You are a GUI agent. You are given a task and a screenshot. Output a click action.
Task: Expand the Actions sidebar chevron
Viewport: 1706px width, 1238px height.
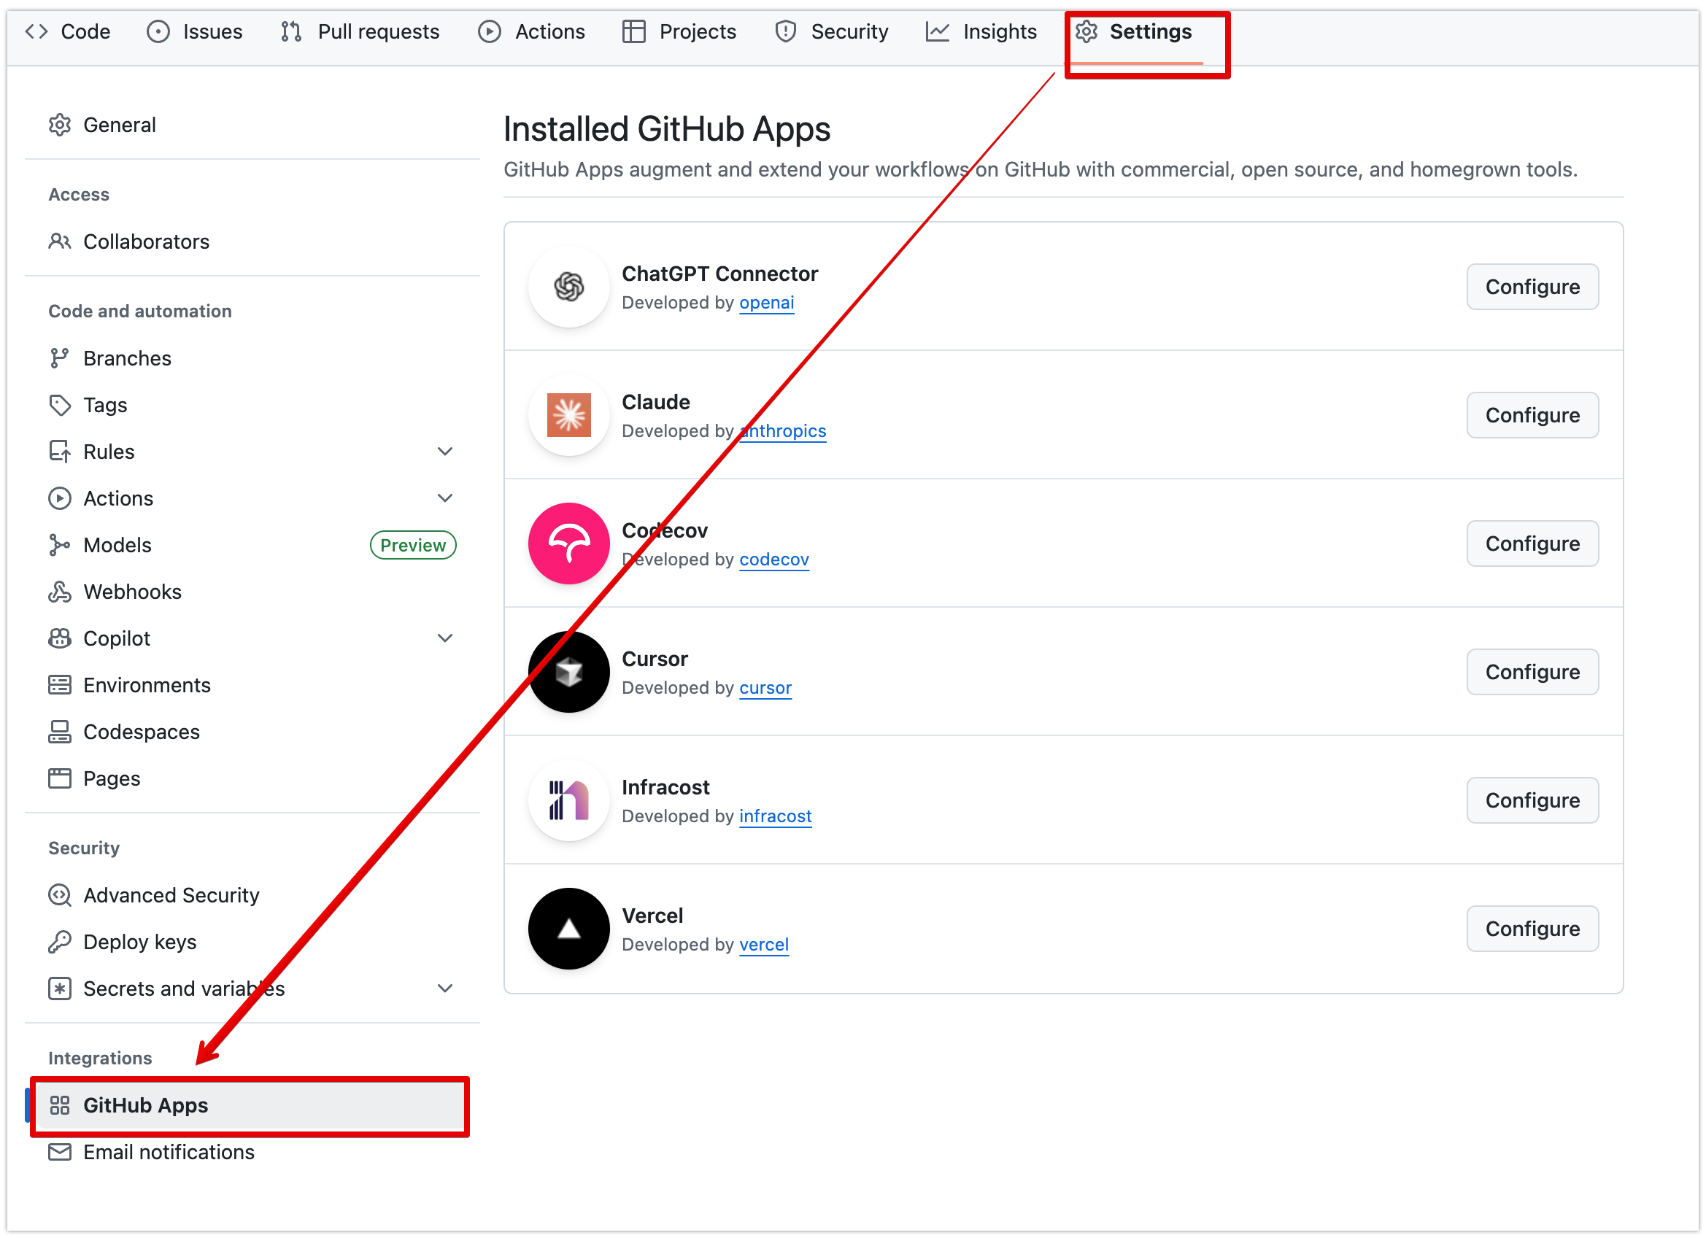(x=445, y=498)
